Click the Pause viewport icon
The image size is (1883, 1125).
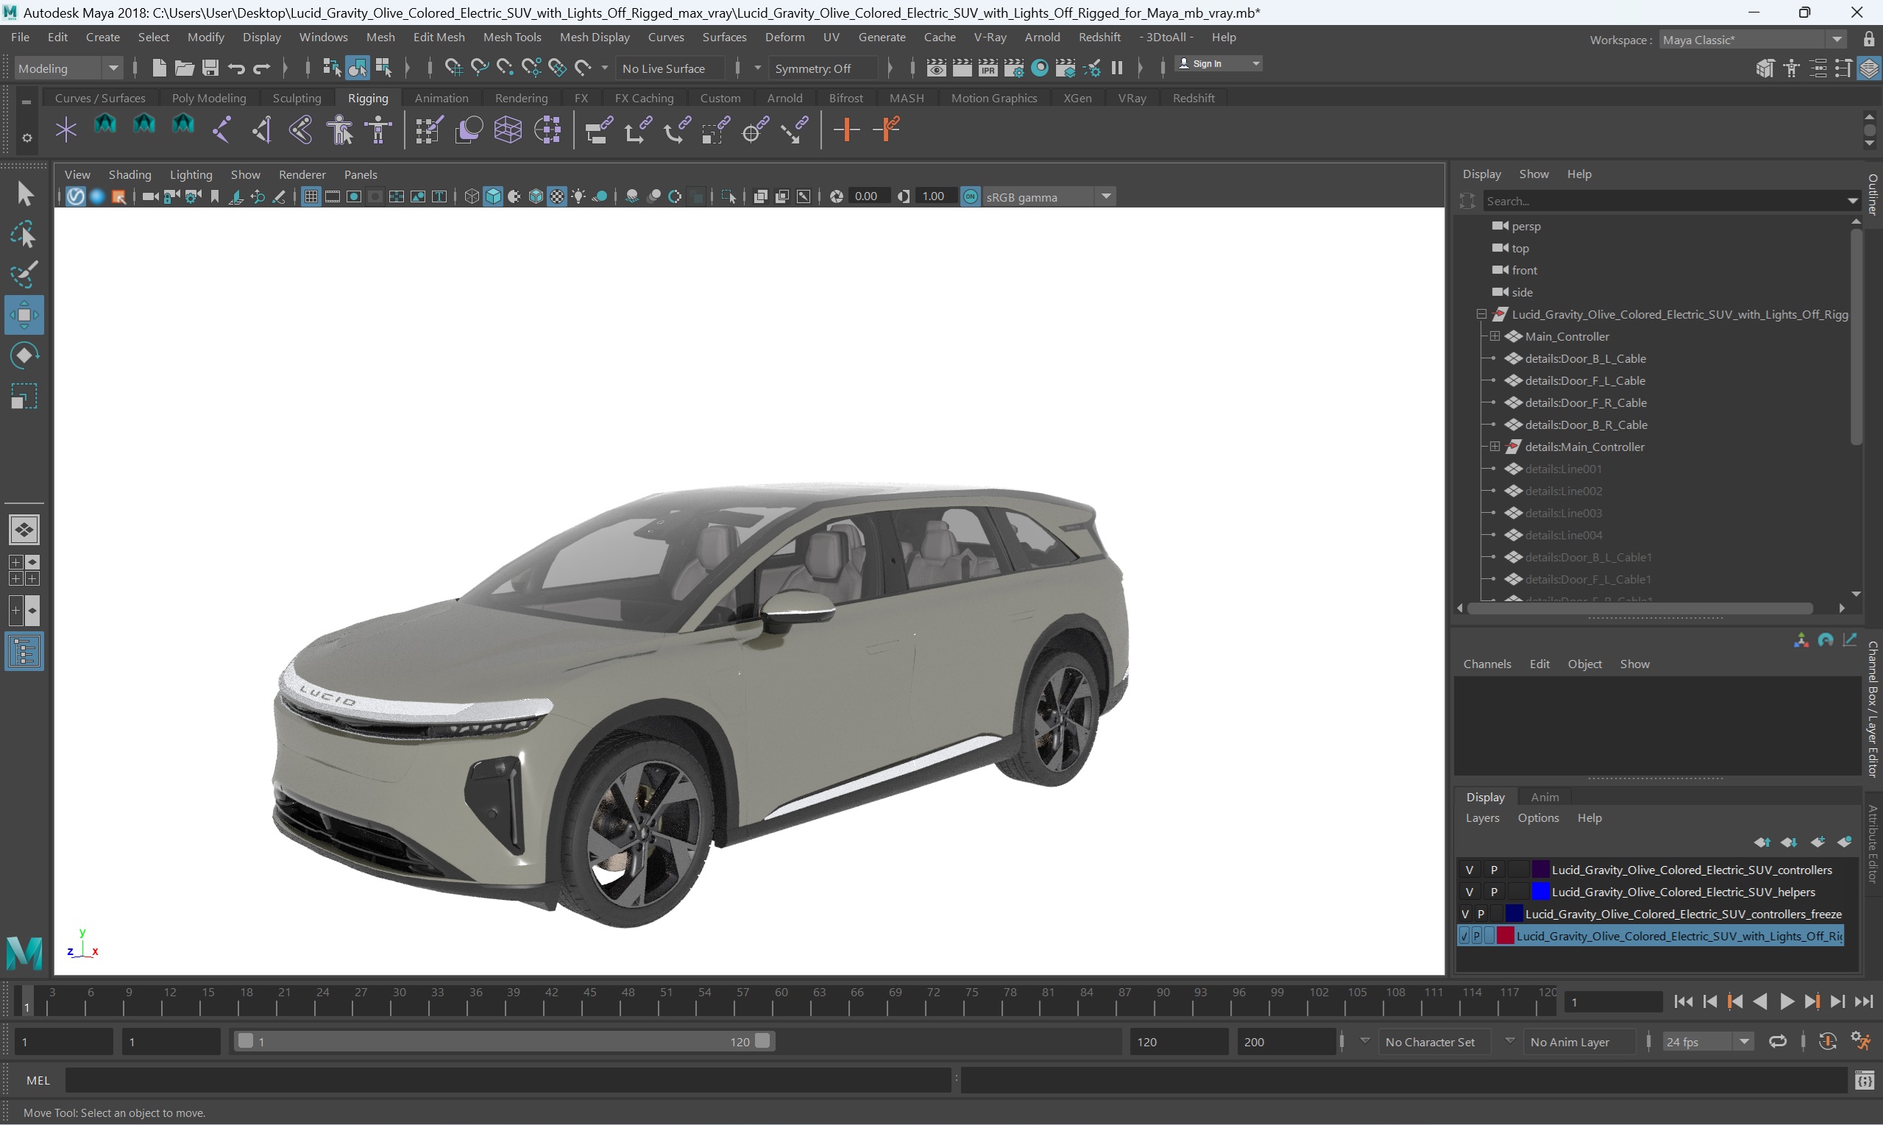1116,68
